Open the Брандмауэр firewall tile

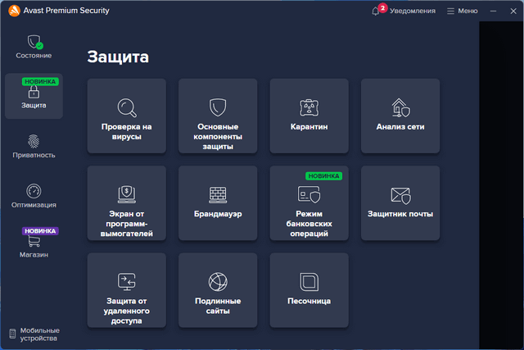pos(218,203)
